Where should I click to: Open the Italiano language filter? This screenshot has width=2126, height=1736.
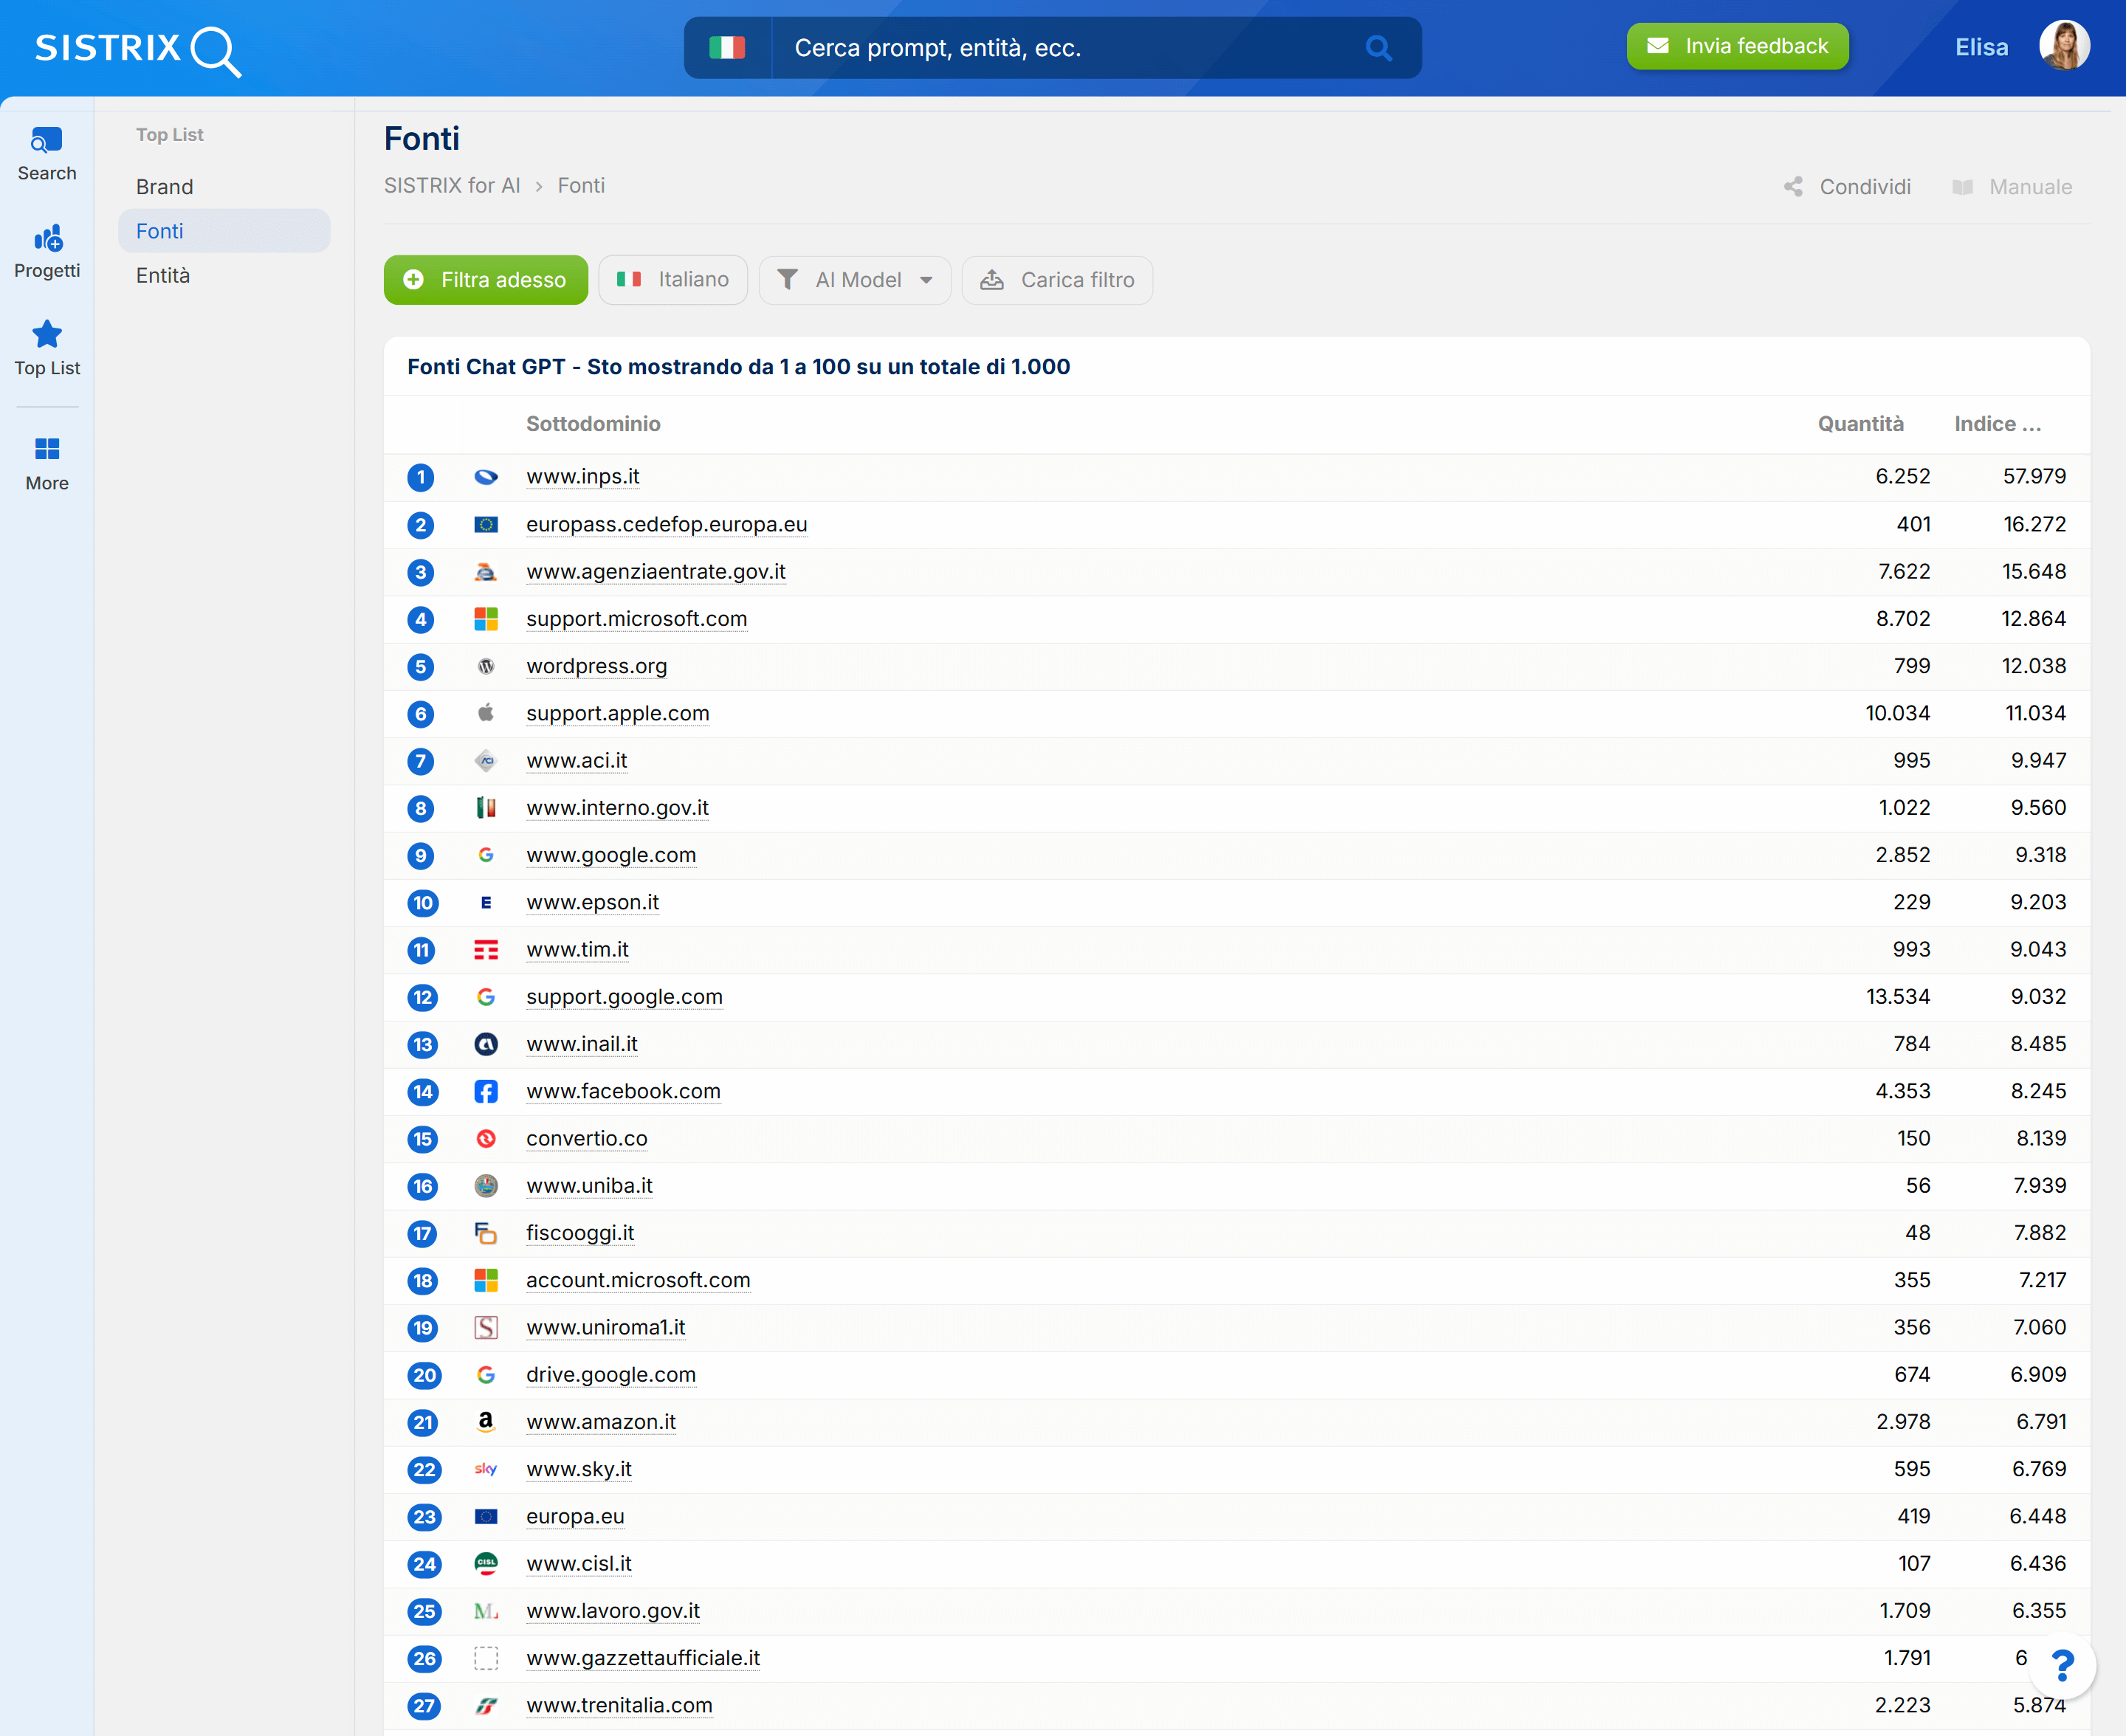tap(673, 280)
